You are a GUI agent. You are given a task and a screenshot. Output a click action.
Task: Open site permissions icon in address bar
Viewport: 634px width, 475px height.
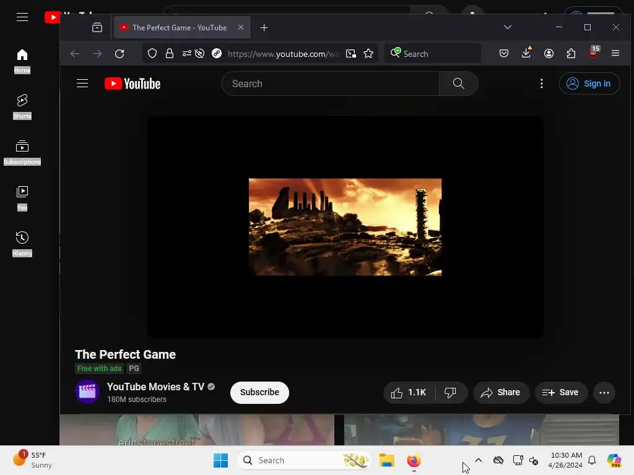(x=186, y=54)
